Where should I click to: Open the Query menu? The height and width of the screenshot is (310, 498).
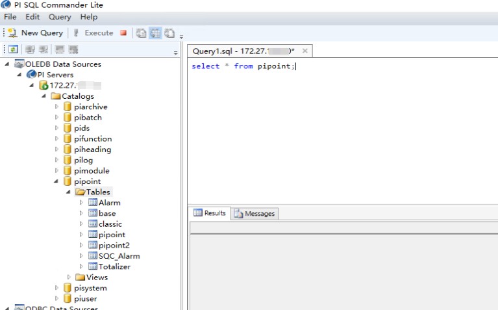click(x=60, y=17)
